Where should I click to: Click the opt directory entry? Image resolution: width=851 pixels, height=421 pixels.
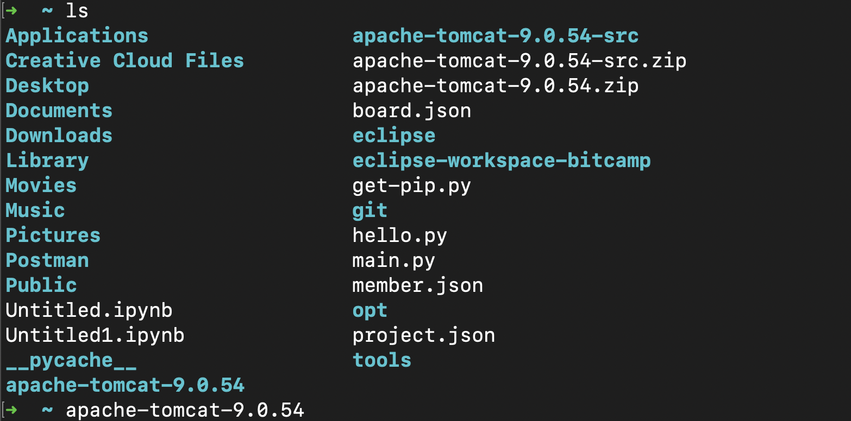coord(370,310)
